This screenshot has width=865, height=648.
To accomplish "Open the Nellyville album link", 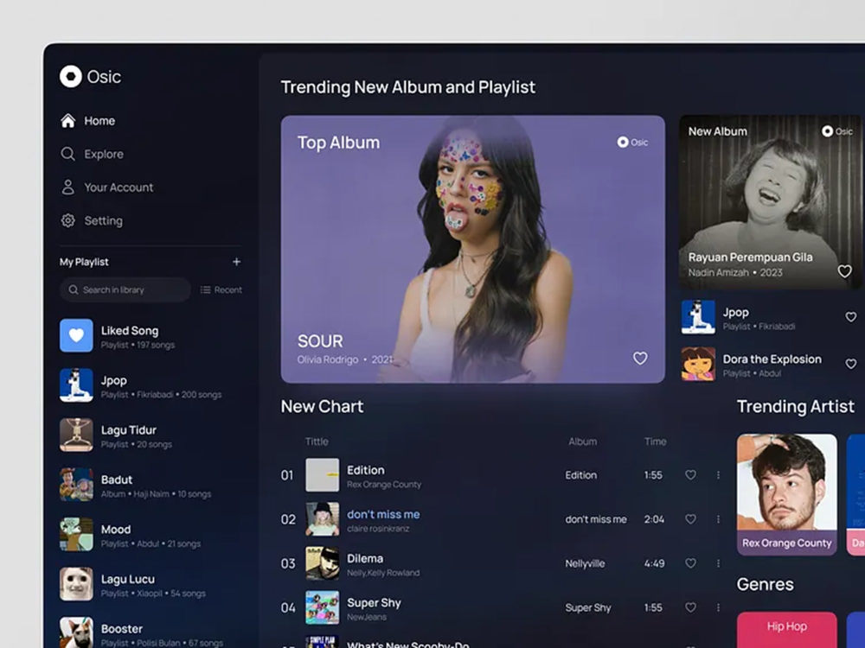I will [585, 563].
